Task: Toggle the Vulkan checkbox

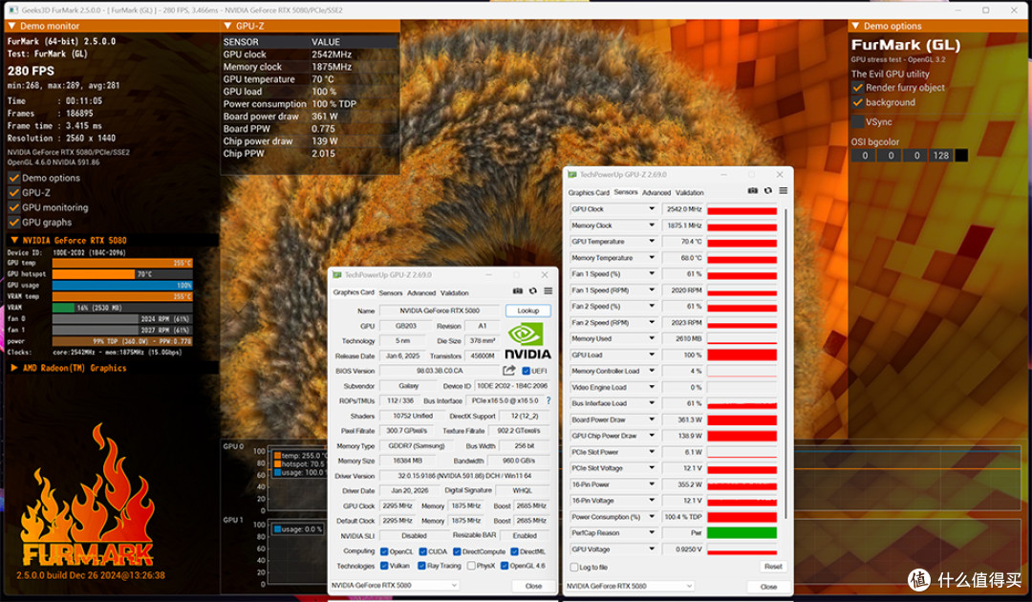Action: pyautogui.click(x=384, y=566)
